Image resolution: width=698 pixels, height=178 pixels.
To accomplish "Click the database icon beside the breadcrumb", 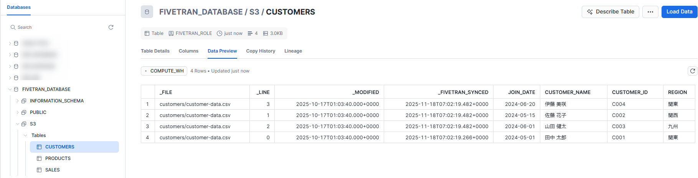I will [147, 12].
